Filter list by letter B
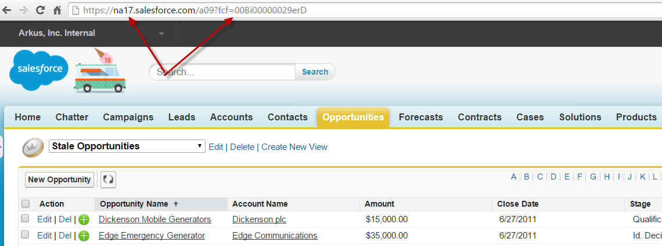 [x=527, y=177]
